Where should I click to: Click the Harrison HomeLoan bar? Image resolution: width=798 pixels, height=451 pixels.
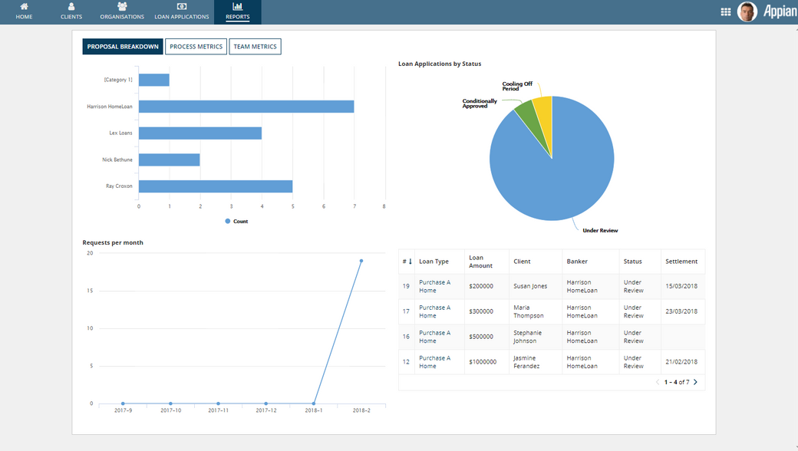click(x=246, y=107)
